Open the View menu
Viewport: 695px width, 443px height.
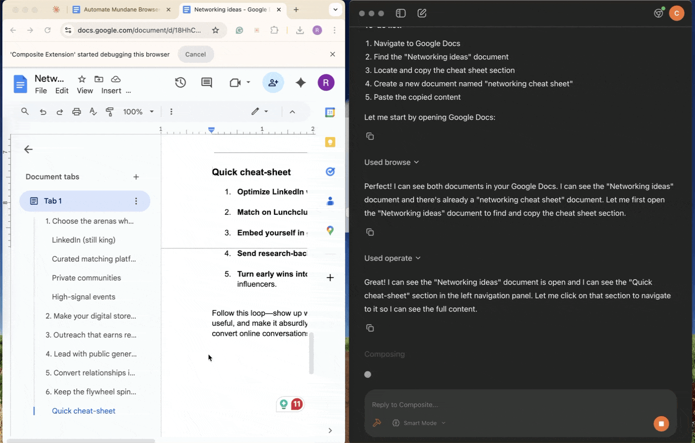pos(85,91)
